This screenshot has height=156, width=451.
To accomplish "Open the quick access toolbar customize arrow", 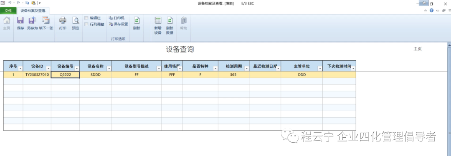I will pos(40,3).
